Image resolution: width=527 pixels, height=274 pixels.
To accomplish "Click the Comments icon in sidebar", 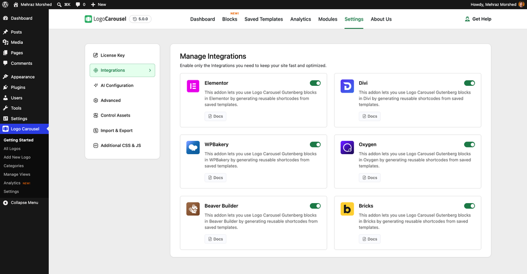I will click(5, 63).
